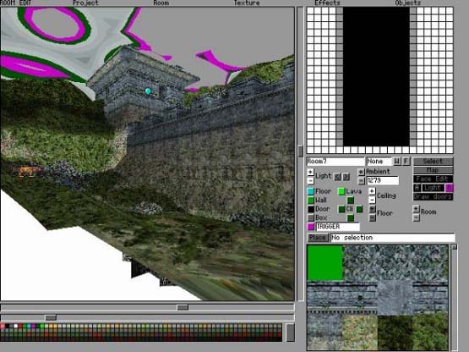
Task: Click the Ambient value field showing 1279
Action: (x=383, y=180)
